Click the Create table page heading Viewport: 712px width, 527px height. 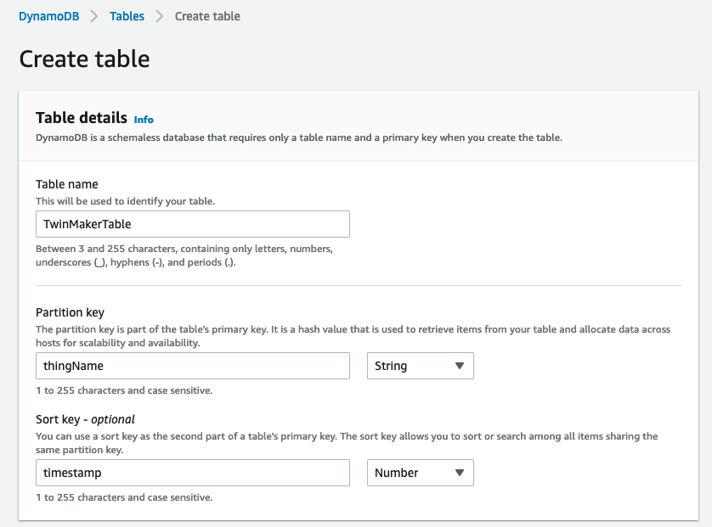point(84,59)
